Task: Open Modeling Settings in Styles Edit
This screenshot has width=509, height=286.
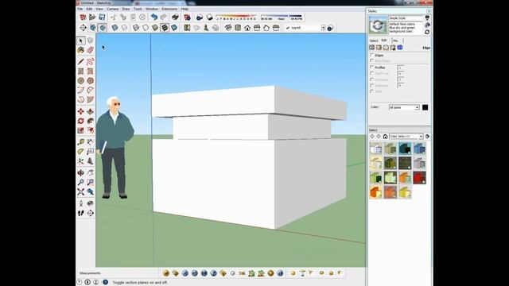Action: [x=400, y=48]
